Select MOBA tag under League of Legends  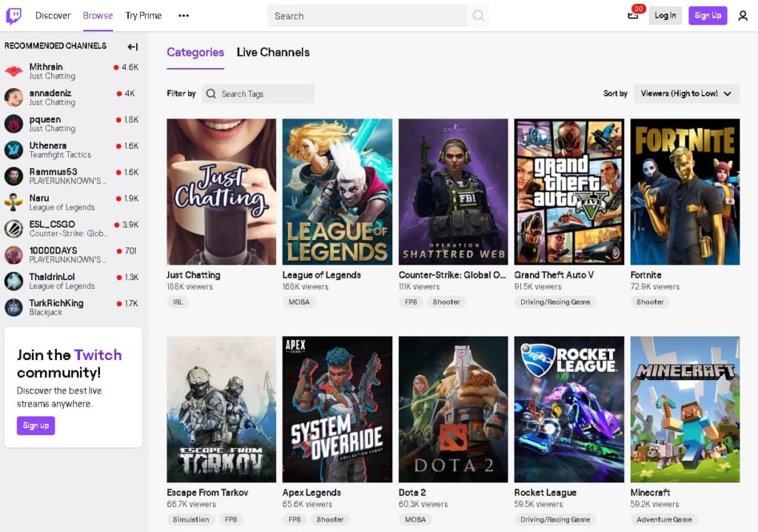pos(299,302)
